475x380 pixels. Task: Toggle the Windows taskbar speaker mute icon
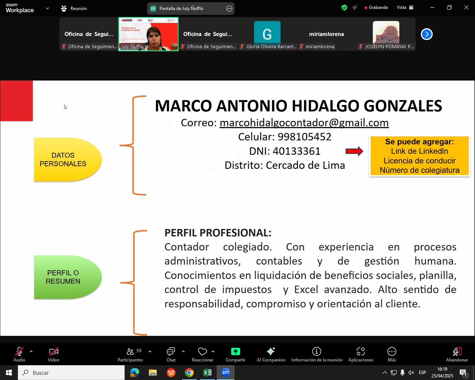pos(411,373)
